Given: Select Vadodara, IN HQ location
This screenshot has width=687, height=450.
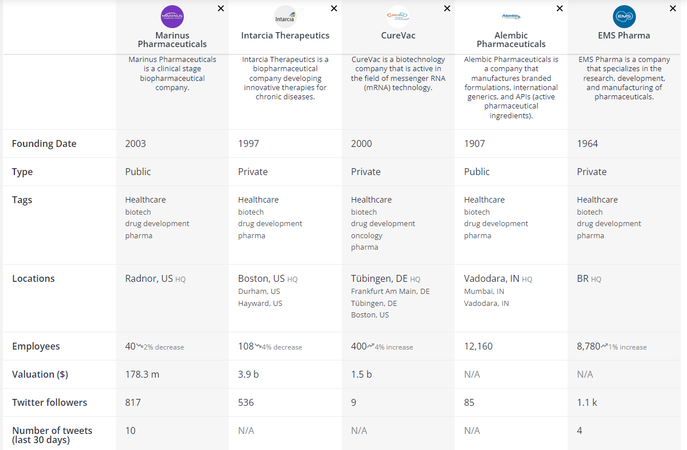Looking at the screenshot, I should pyautogui.click(x=491, y=279).
